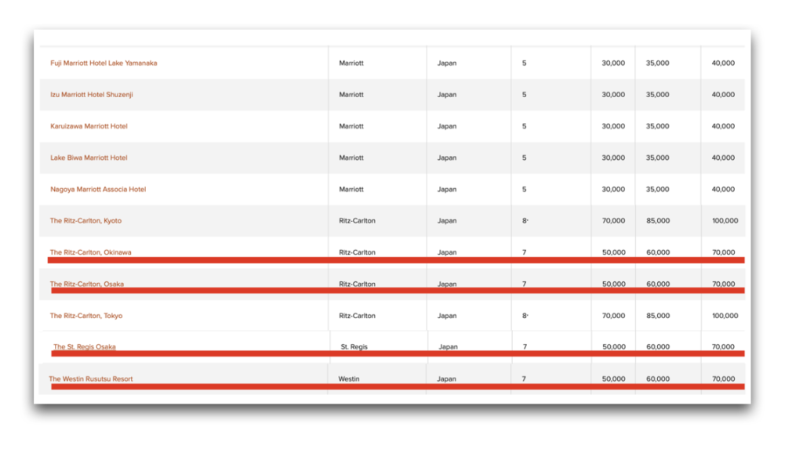This screenshot has width=803, height=449.
Task: Select 85,000 in Ritz-Carlton, Kyoto row
Action: pyautogui.click(x=658, y=221)
